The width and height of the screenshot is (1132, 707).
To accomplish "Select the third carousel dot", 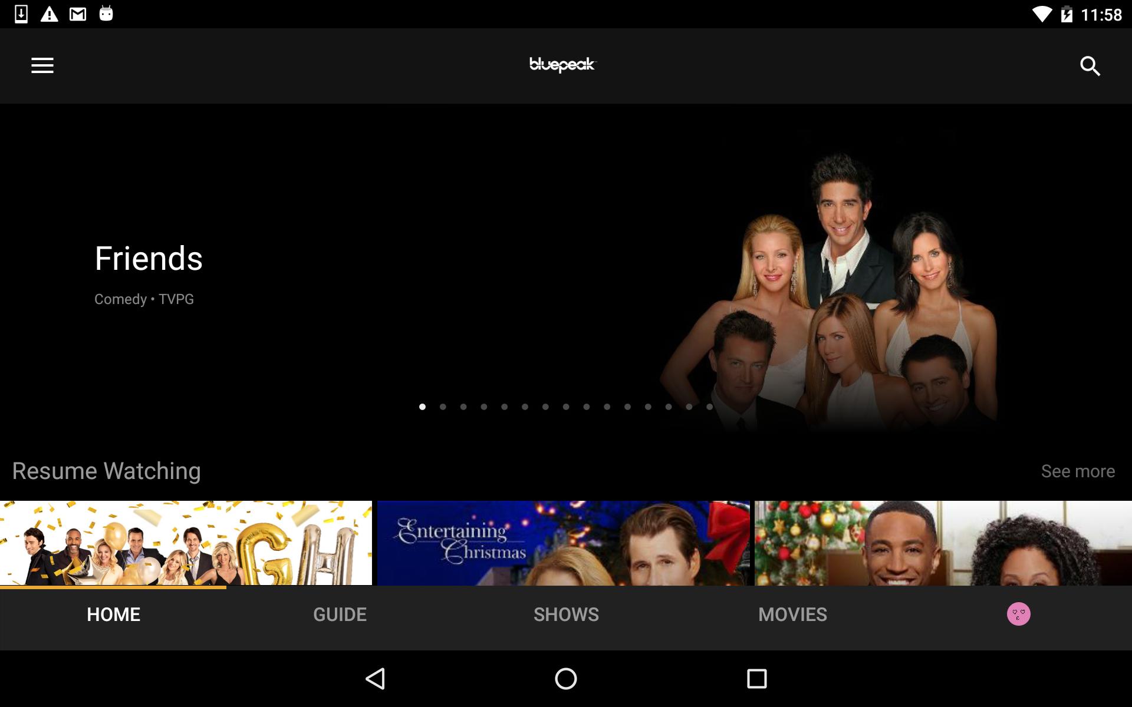I will [463, 407].
